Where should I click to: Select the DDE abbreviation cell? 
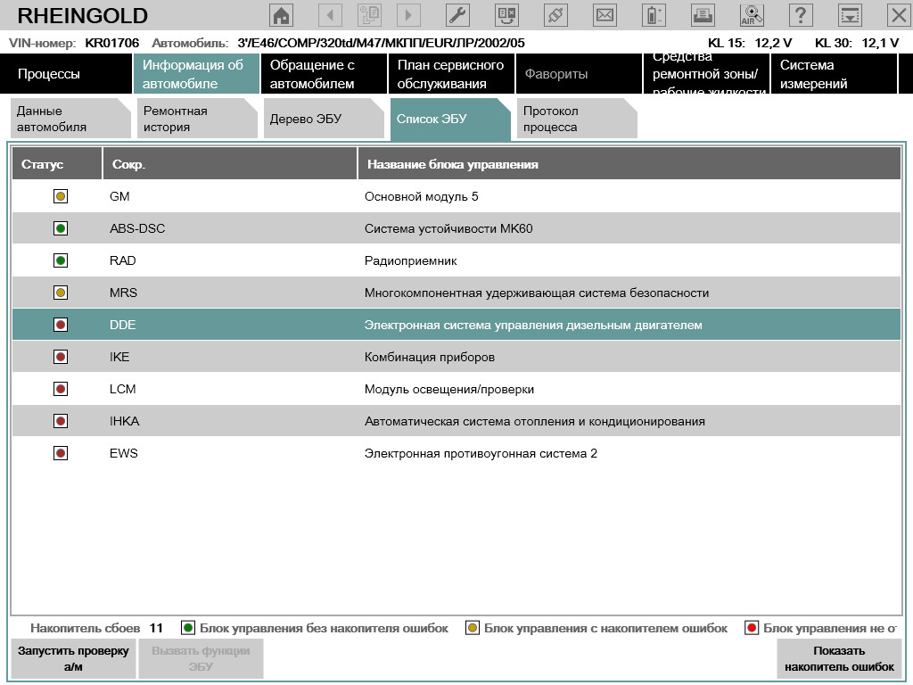click(x=123, y=325)
